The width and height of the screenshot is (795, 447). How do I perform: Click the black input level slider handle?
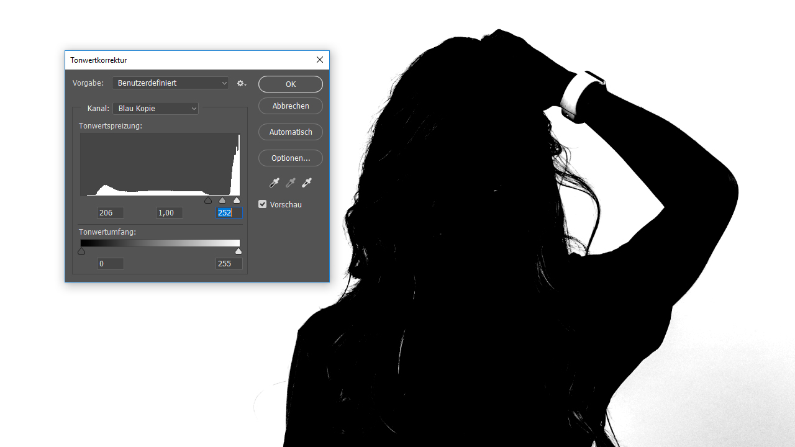208,201
